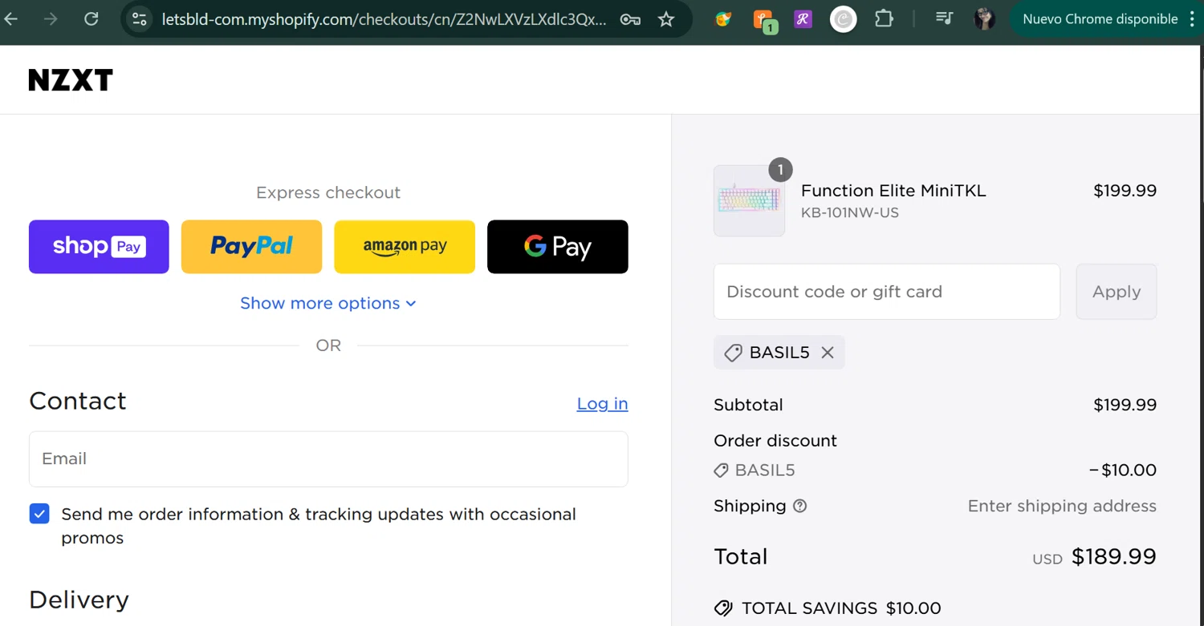This screenshot has height=626, width=1204.
Task: Pay with the Shop Pay button
Action: pyautogui.click(x=99, y=247)
